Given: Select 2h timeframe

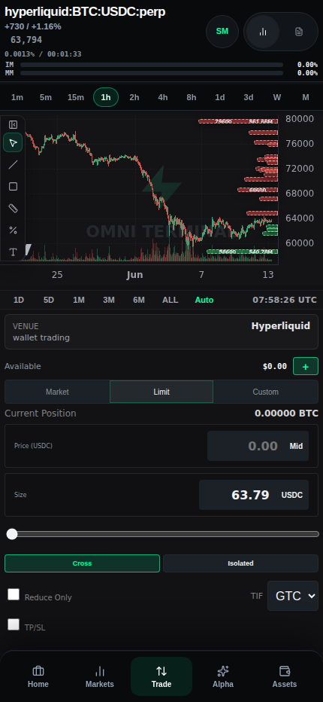Looking at the screenshot, I should coord(134,97).
